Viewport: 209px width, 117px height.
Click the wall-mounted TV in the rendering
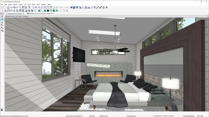click(x=79, y=54)
